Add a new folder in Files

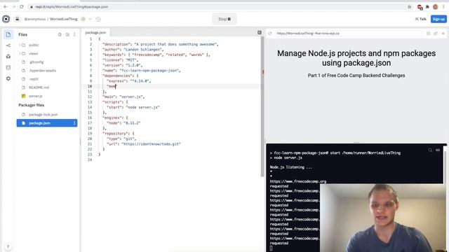pyautogui.click(x=67, y=34)
